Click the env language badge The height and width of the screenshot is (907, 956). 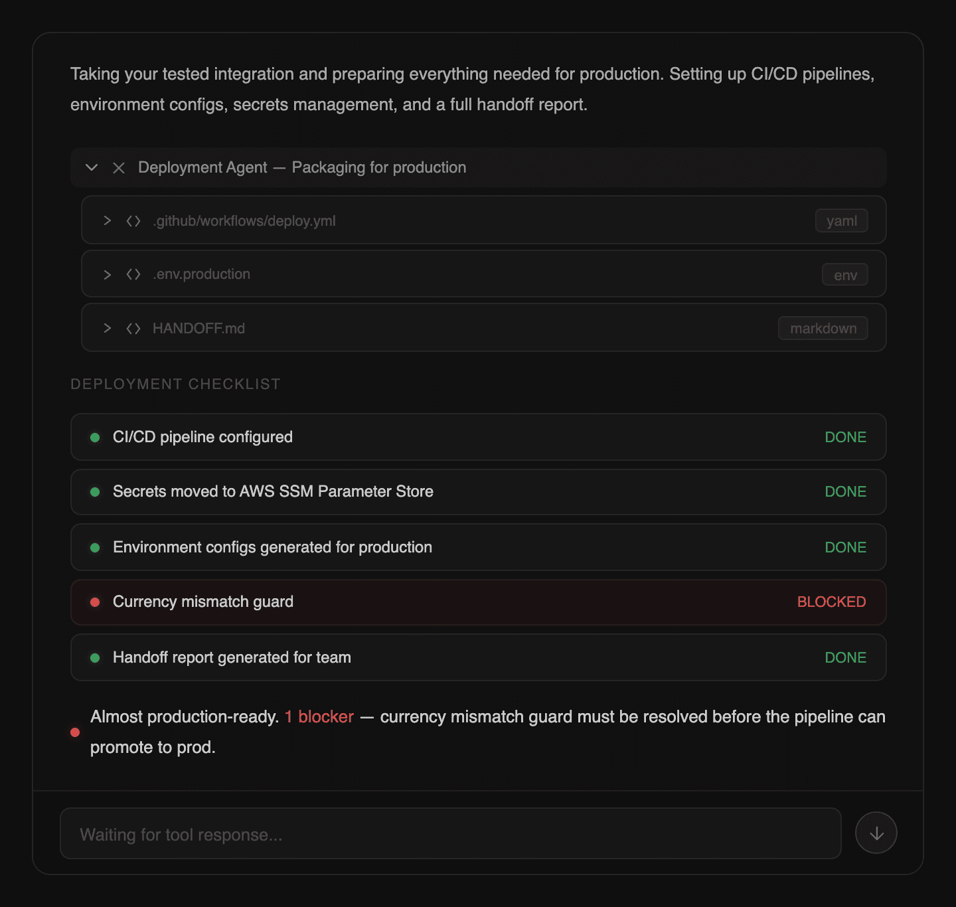pos(844,275)
